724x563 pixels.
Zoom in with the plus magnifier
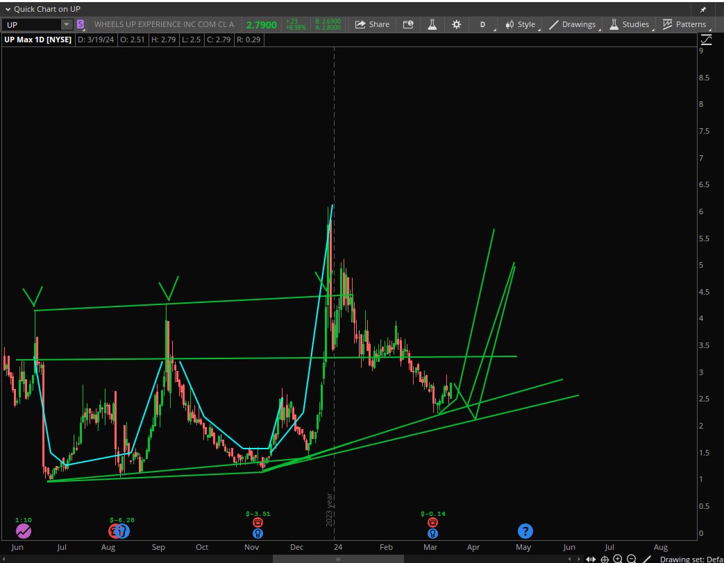point(618,560)
